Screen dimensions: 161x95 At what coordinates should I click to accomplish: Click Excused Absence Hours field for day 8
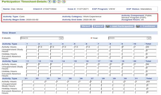coord(115,58)
